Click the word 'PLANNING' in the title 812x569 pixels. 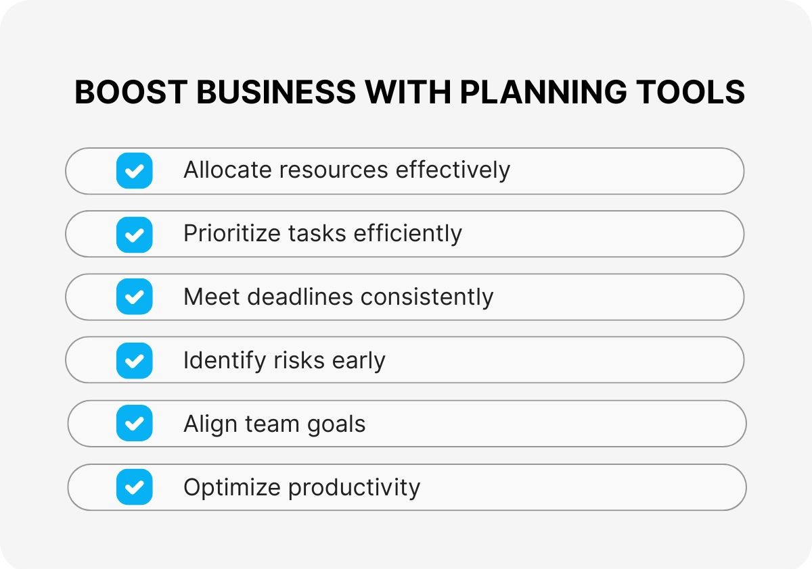pyautogui.click(x=542, y=93)
